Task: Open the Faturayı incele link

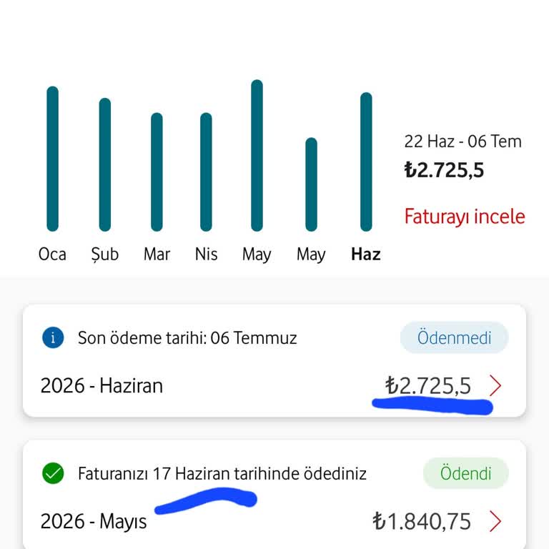Action: tap(465, 217)
